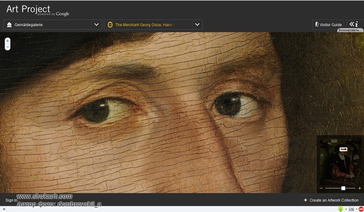Expand the artwork list chevron
The image size is (364, 212).
(197, 24)
